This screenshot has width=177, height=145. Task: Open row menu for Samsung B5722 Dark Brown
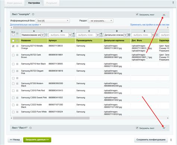[17, 55]
